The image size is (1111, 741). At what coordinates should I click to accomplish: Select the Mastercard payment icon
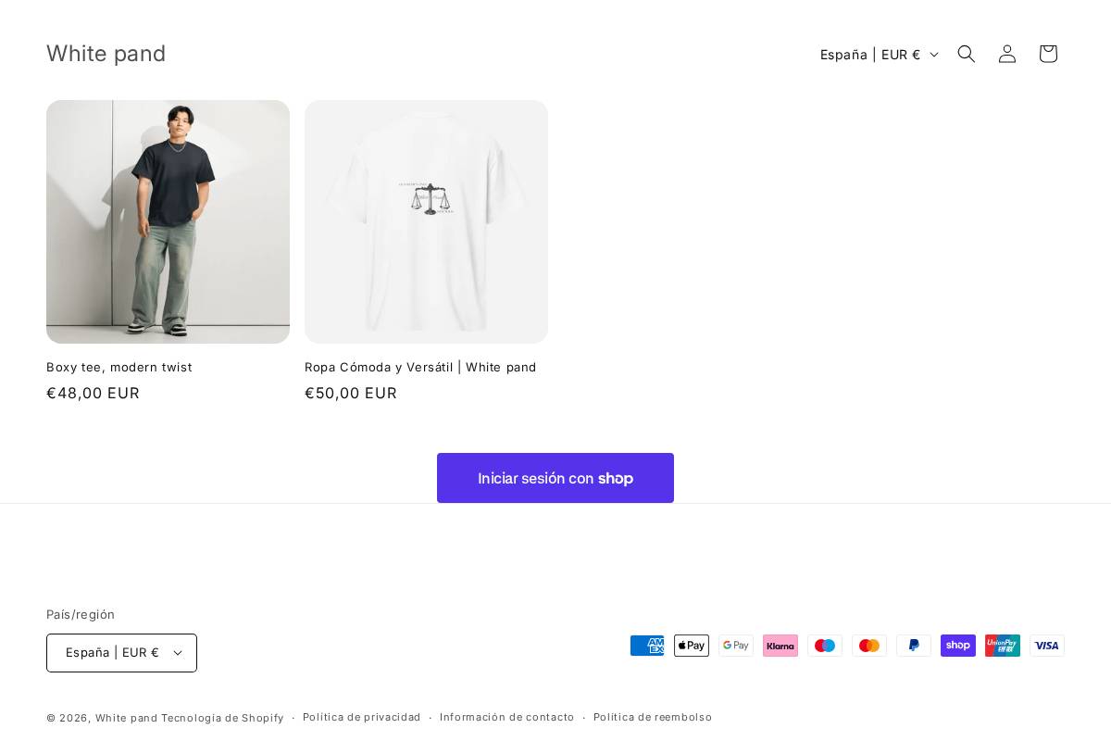pos(869,646)
